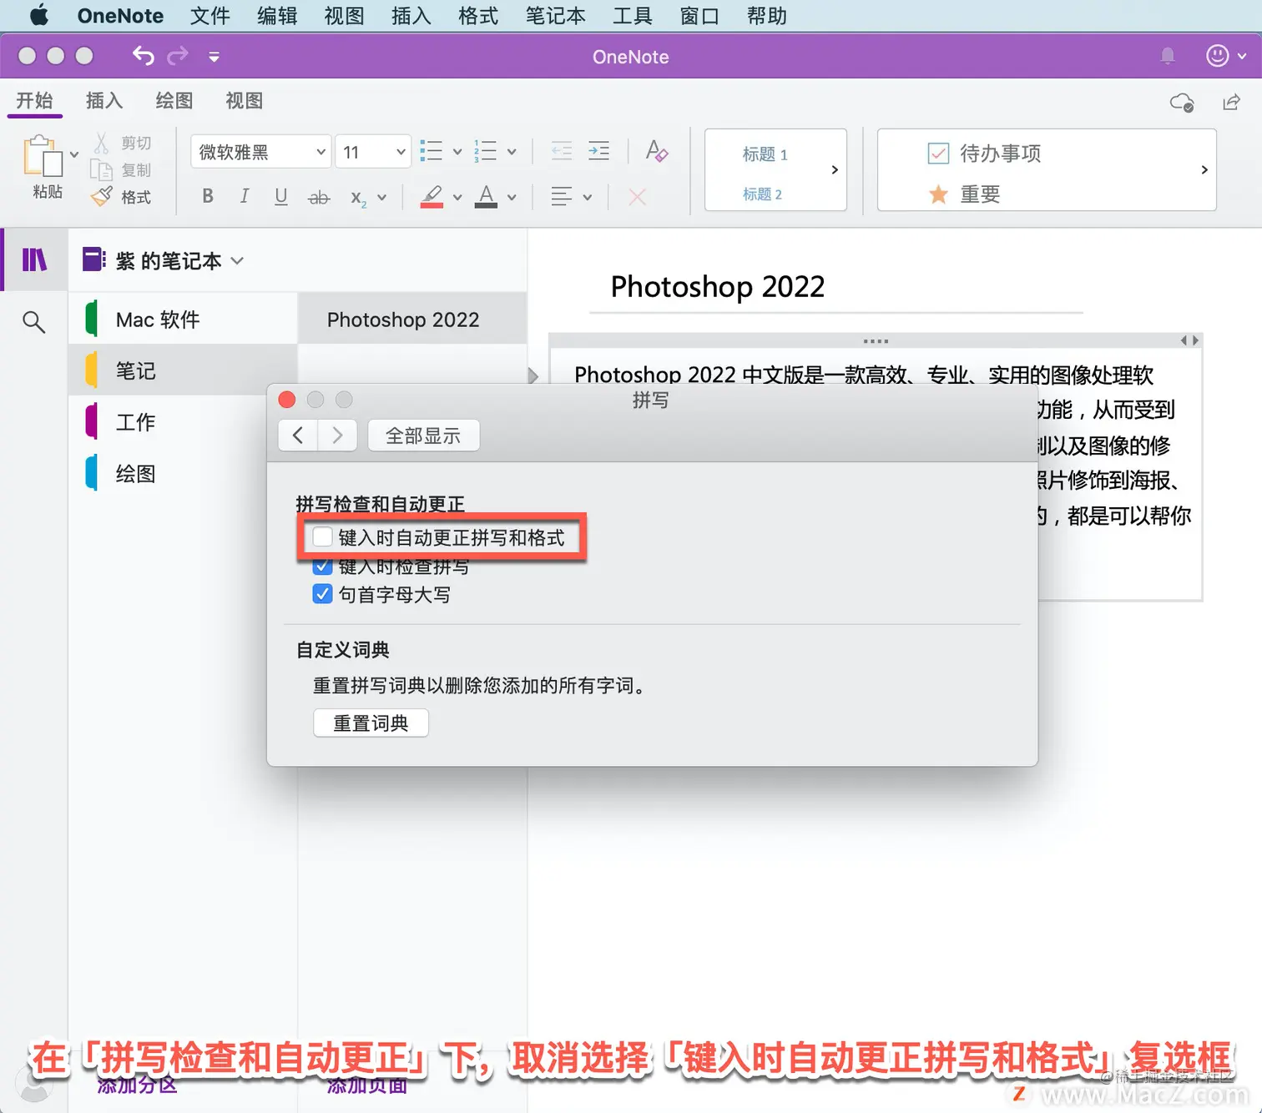Screen dimensions: 1262x1113
Task: Uncheck 键入时自动更正拼写和格式 checkbox
Action: pyautogui.click(x=322, y=536)
